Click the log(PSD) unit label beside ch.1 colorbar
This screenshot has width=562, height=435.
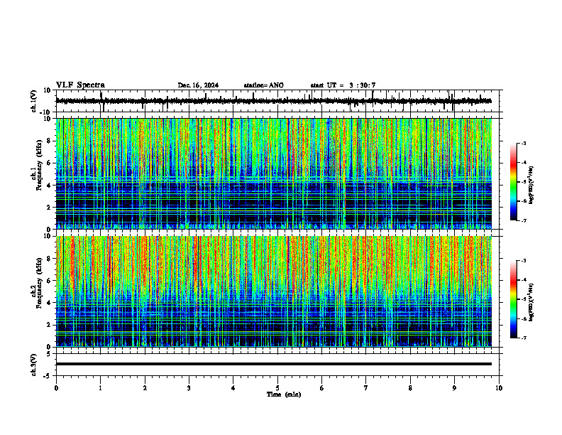point(532,186)
